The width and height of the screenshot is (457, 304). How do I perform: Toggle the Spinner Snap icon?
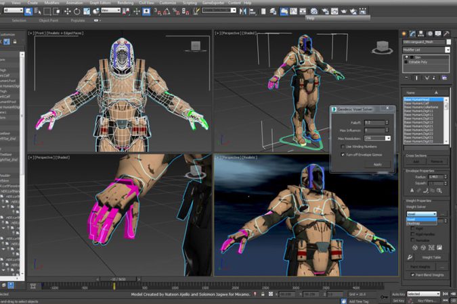coord(186,11)
